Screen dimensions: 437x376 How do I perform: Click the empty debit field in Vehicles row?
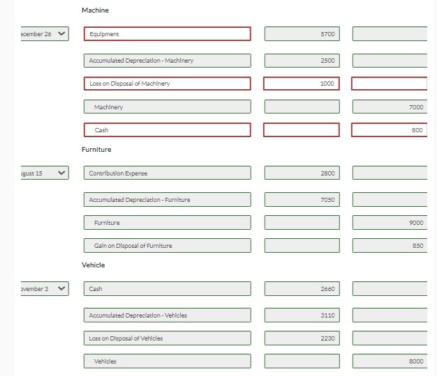tap(302, 361)
